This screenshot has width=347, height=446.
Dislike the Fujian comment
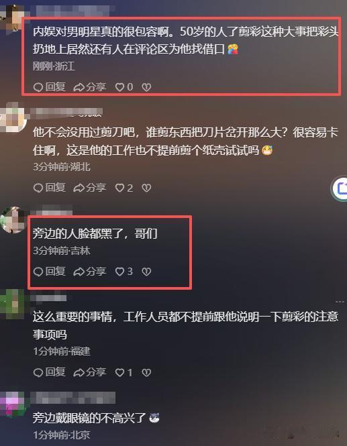pyautogui.click(x=146, y=373)
